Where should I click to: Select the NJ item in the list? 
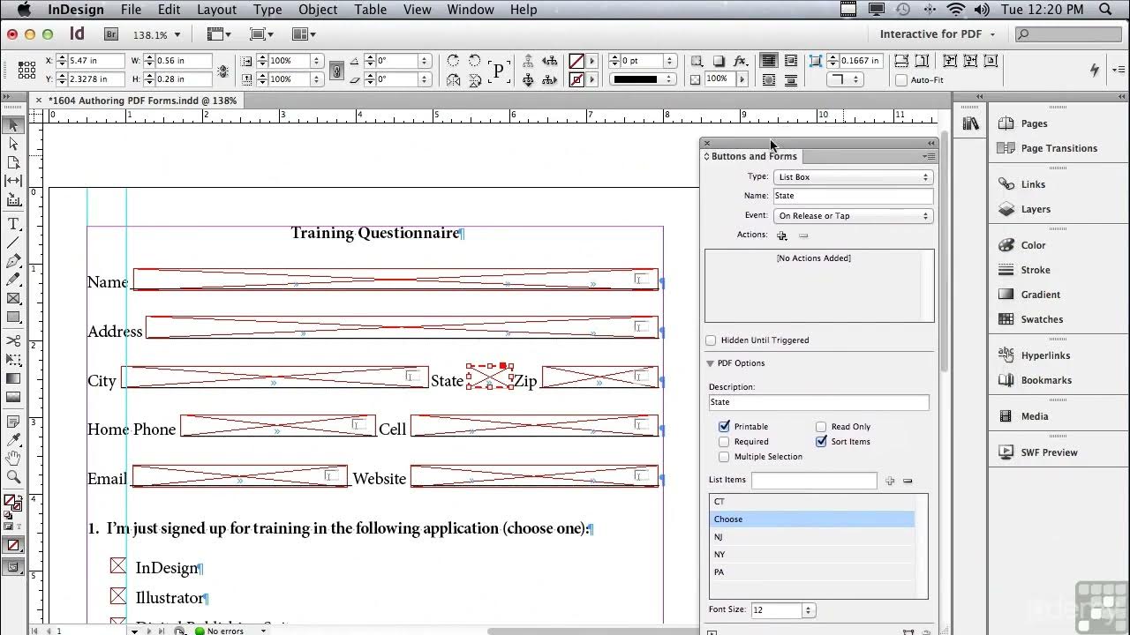[812, 537]
